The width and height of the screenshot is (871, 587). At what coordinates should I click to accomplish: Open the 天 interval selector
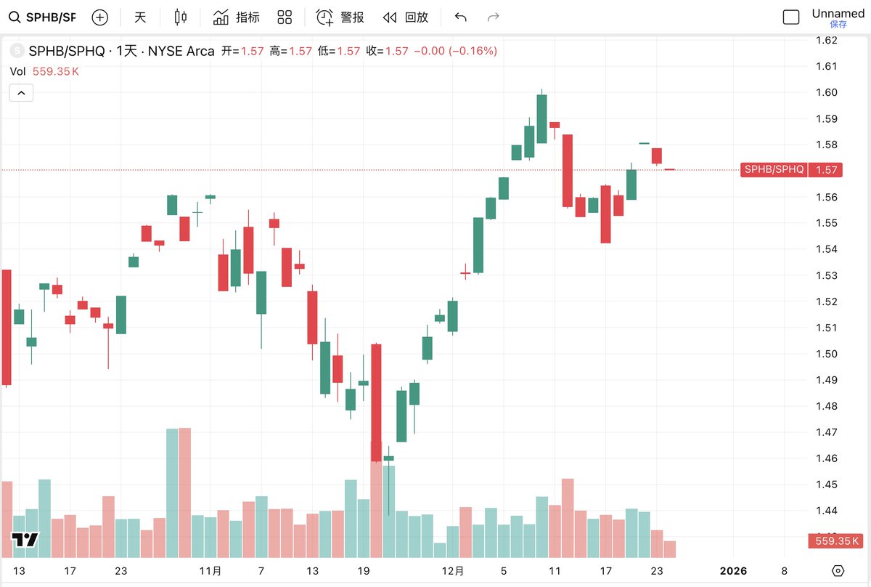point(140,17)
